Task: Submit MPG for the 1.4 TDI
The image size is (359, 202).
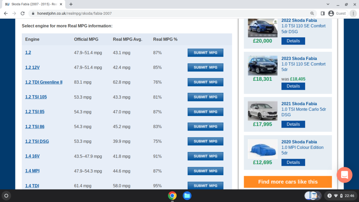Action: (205, 185)
